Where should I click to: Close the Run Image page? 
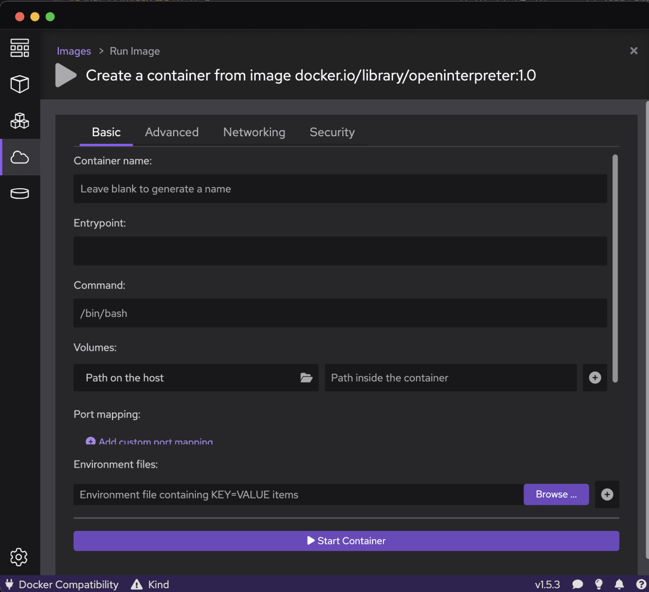634,51
